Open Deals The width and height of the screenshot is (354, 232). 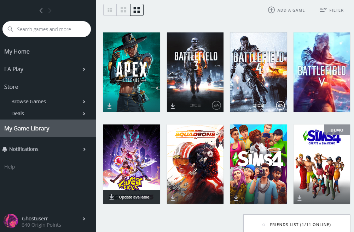[x=18, y=114]
